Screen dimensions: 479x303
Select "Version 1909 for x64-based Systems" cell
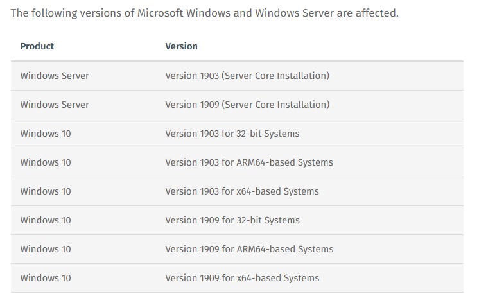(x=242, y=278)
